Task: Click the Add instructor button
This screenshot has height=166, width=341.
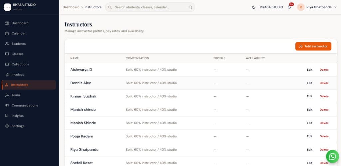Action: click(313, 46)
